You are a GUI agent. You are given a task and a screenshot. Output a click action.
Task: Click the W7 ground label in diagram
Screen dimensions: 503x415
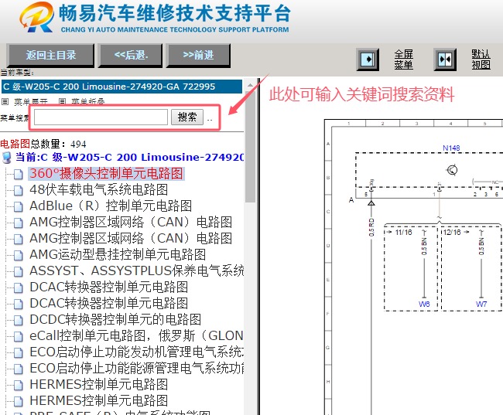point(481,304)
